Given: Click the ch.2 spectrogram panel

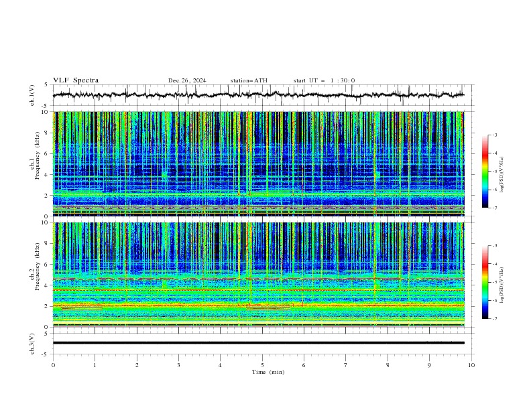Looking at the screenshot, I should pyautogui.click(x=259, y=275).
